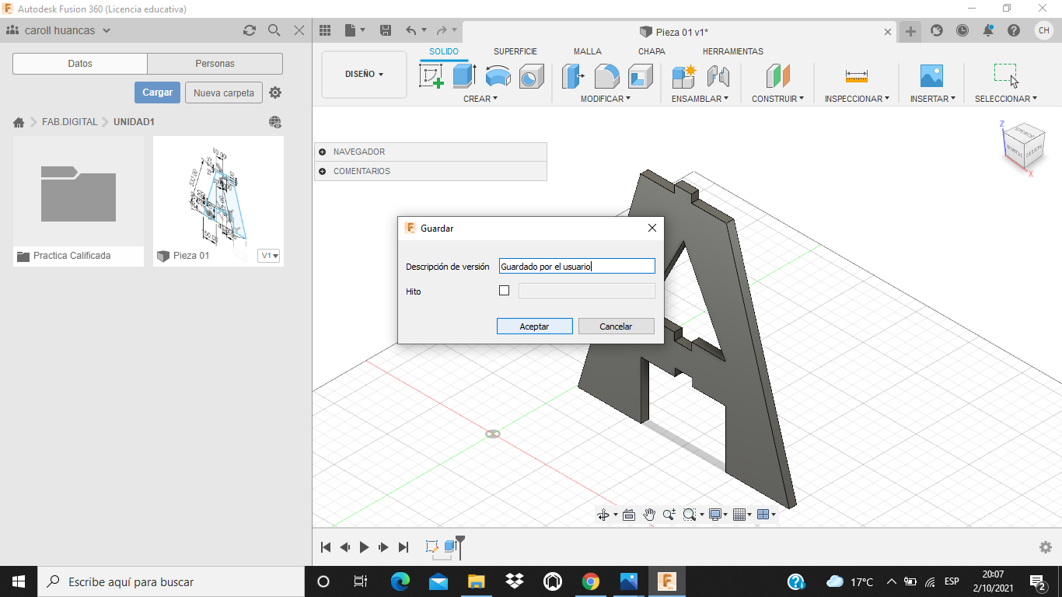Open the Pieza 01 thumbnail
Screen dimensions: 1062x597
tap(218, 192)
